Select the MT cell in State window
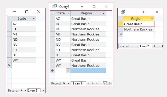This screenshot has height=97, width=167. pos(24,34)
